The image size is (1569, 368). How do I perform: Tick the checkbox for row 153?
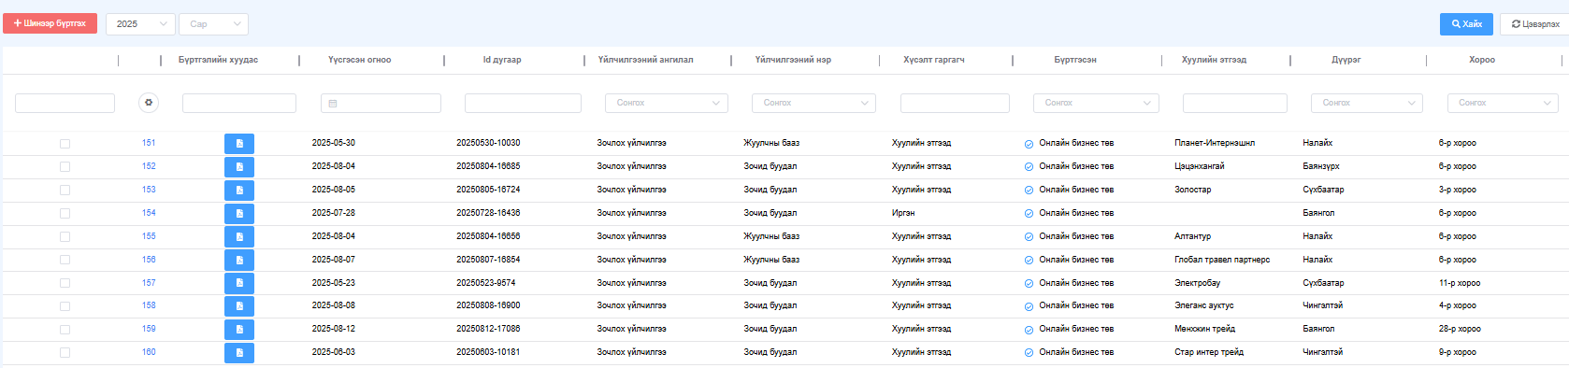point(65,191)
